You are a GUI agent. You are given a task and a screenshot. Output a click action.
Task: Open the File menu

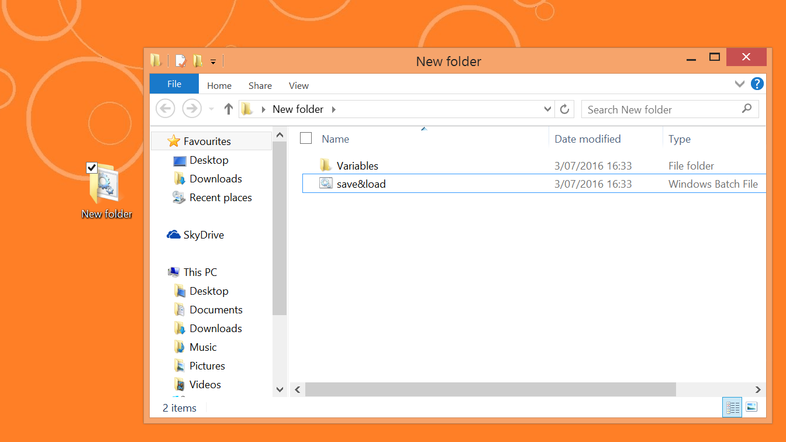point(174,84)
